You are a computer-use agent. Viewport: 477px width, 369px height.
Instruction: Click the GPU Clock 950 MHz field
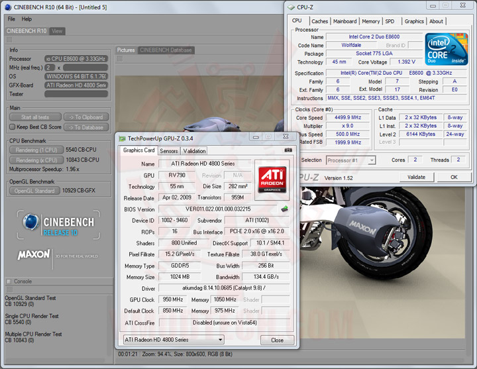tap(173, 299)
